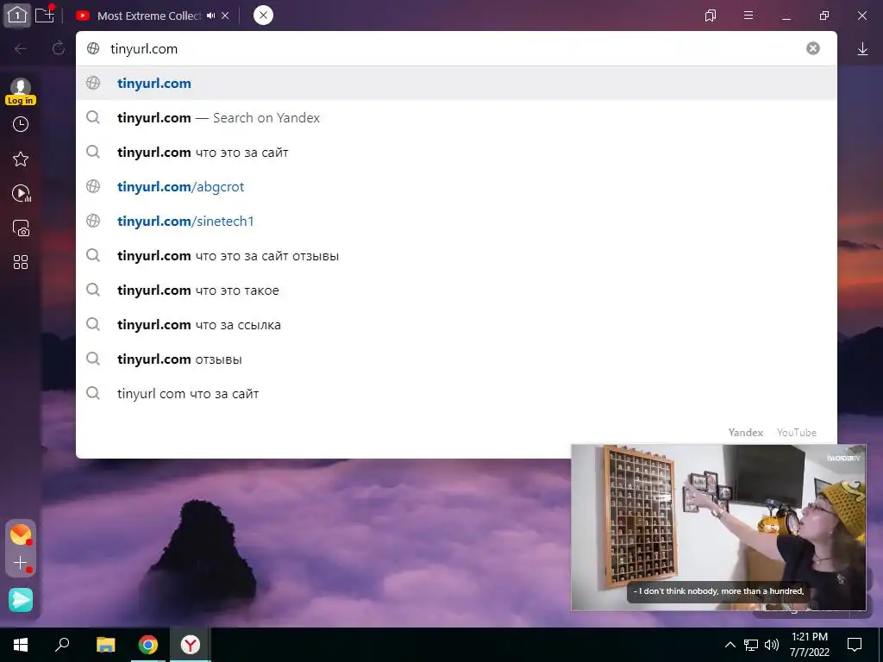Mute the YouTube tab audio icon

click(210, 16)
